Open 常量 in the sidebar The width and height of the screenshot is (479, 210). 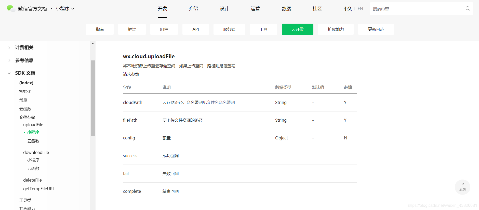pyautogui.click(x=23, y=100)
